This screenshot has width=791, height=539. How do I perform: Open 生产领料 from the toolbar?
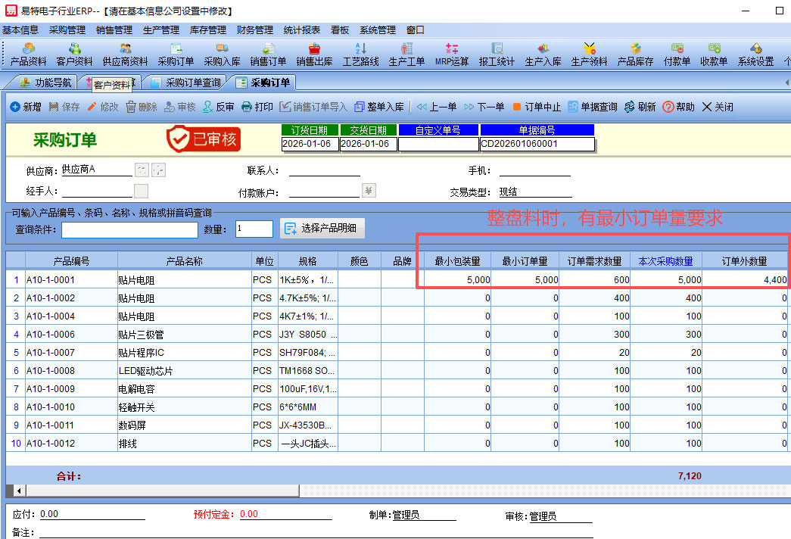point(589,54)
